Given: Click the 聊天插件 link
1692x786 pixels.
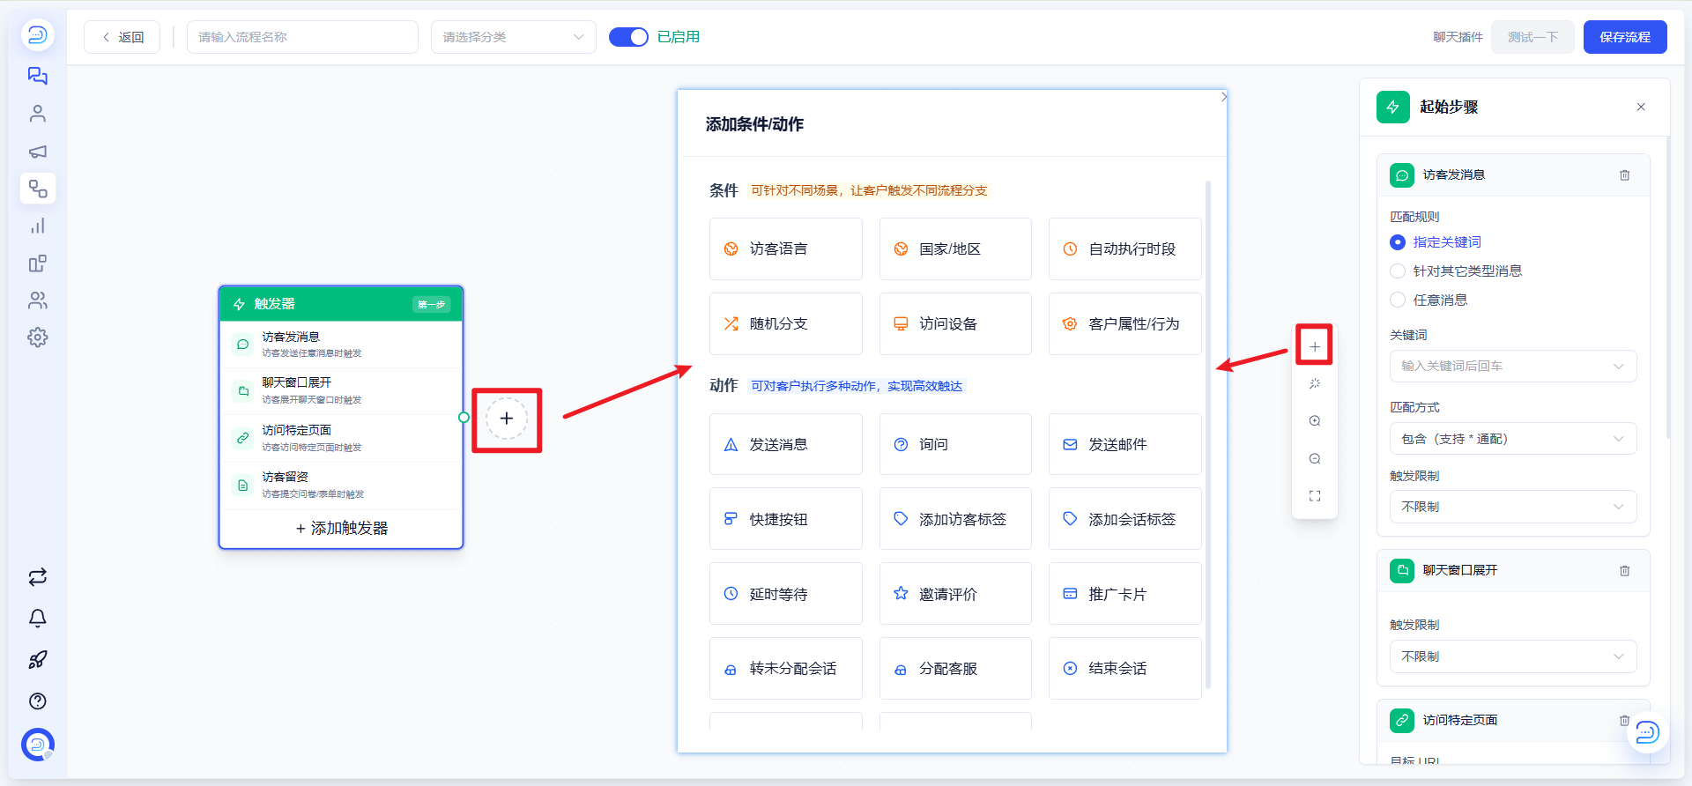Looking at the screenshot, I should (1458, 37).
